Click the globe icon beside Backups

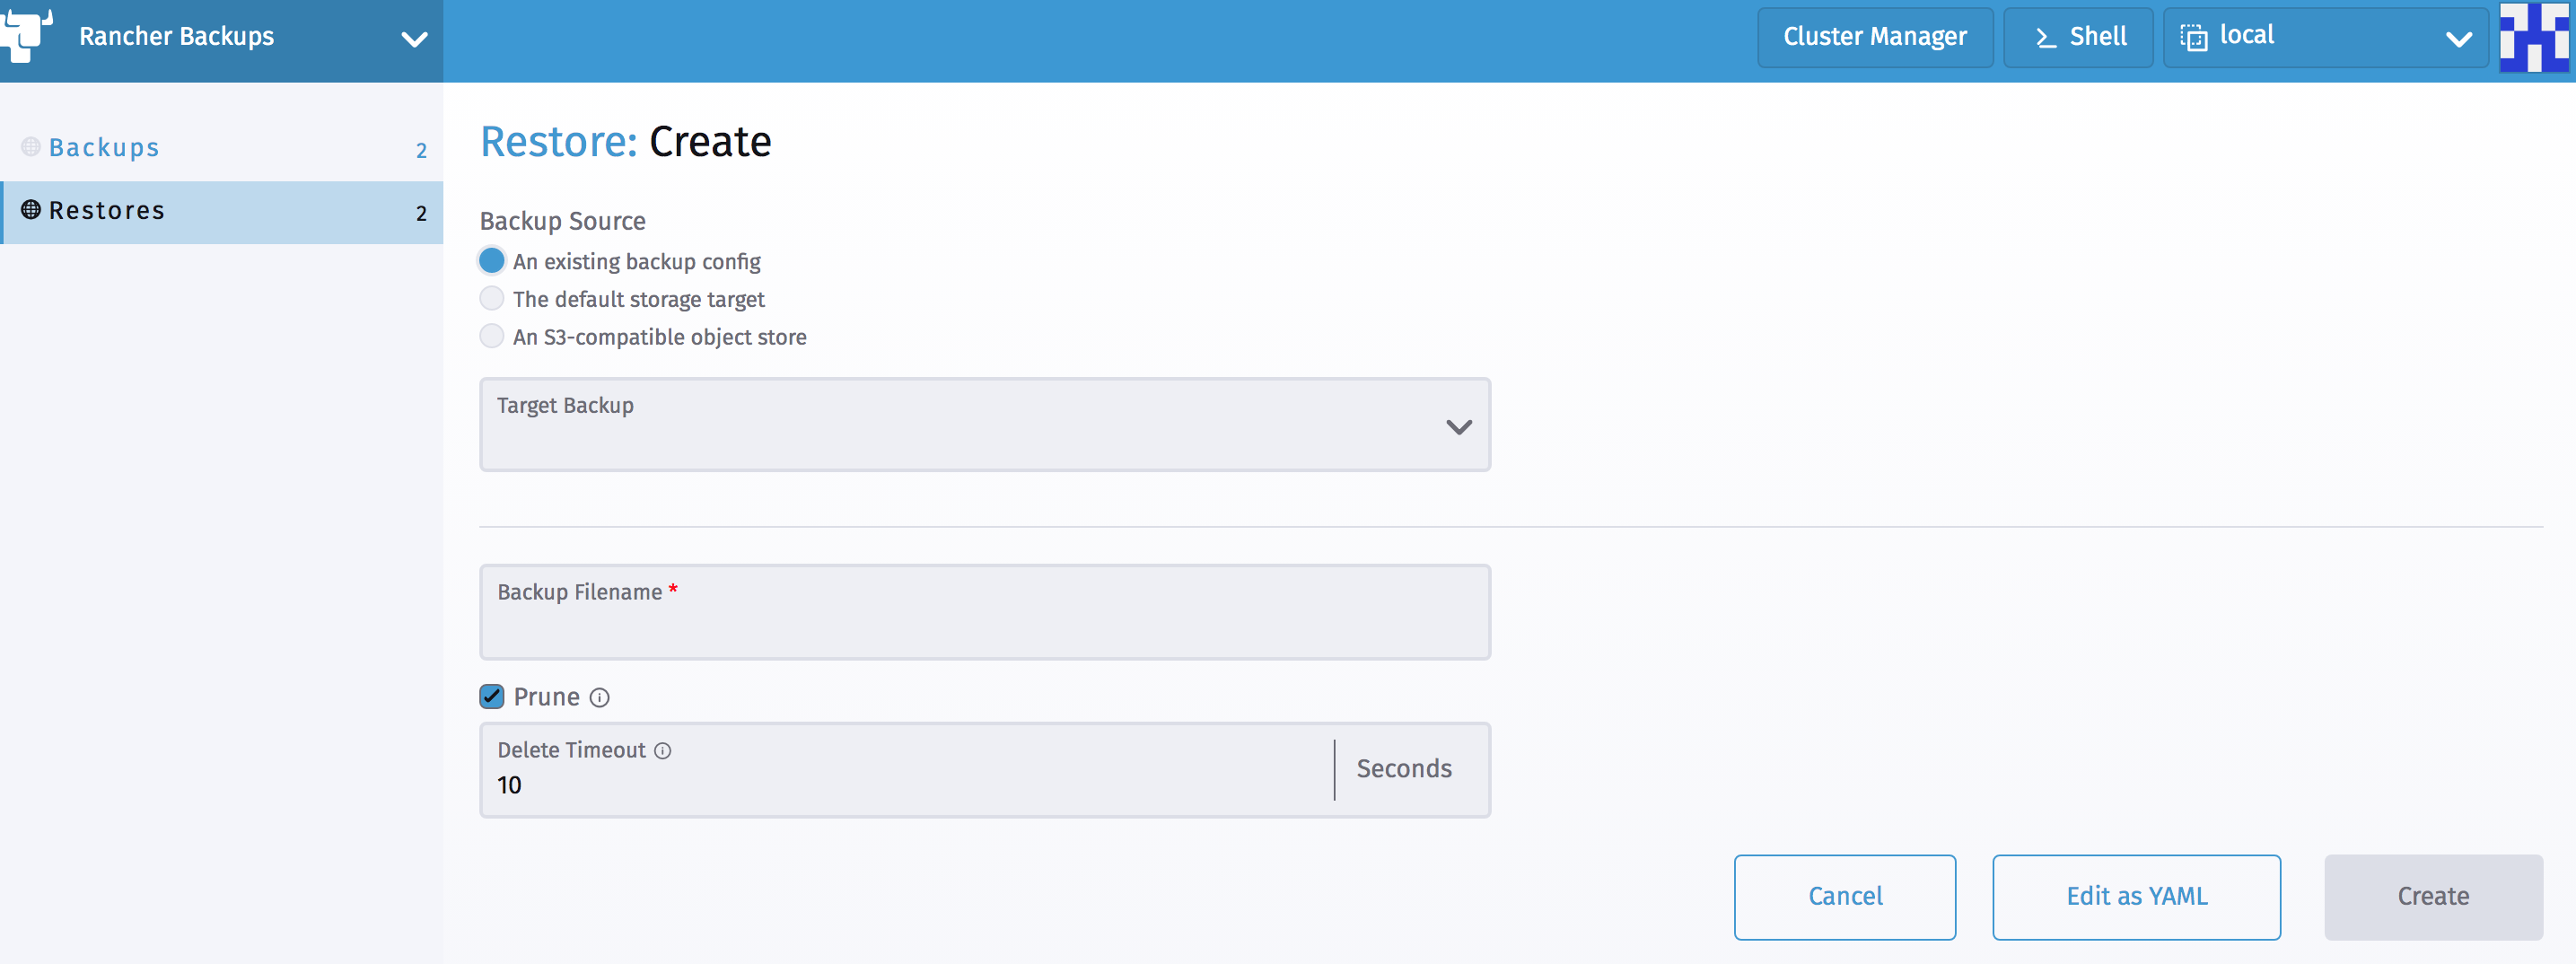pyautogui.click(x=31, y=147)
